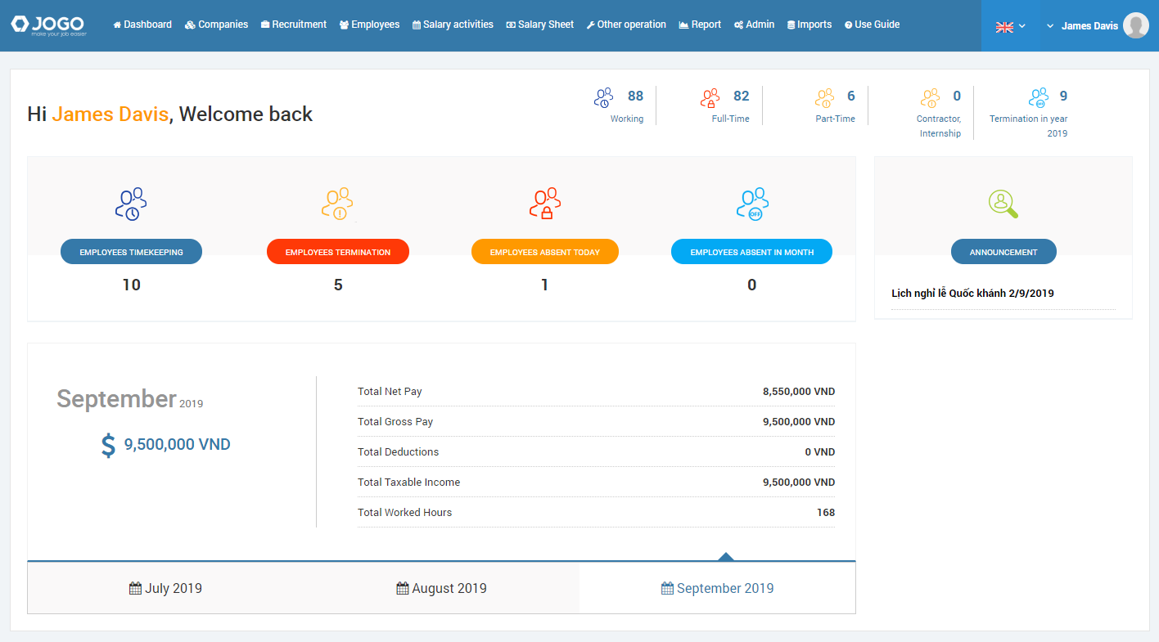Switch to the July 2019 tab
The width and height of the screenshot is (1159, 642).
[165, 588]
